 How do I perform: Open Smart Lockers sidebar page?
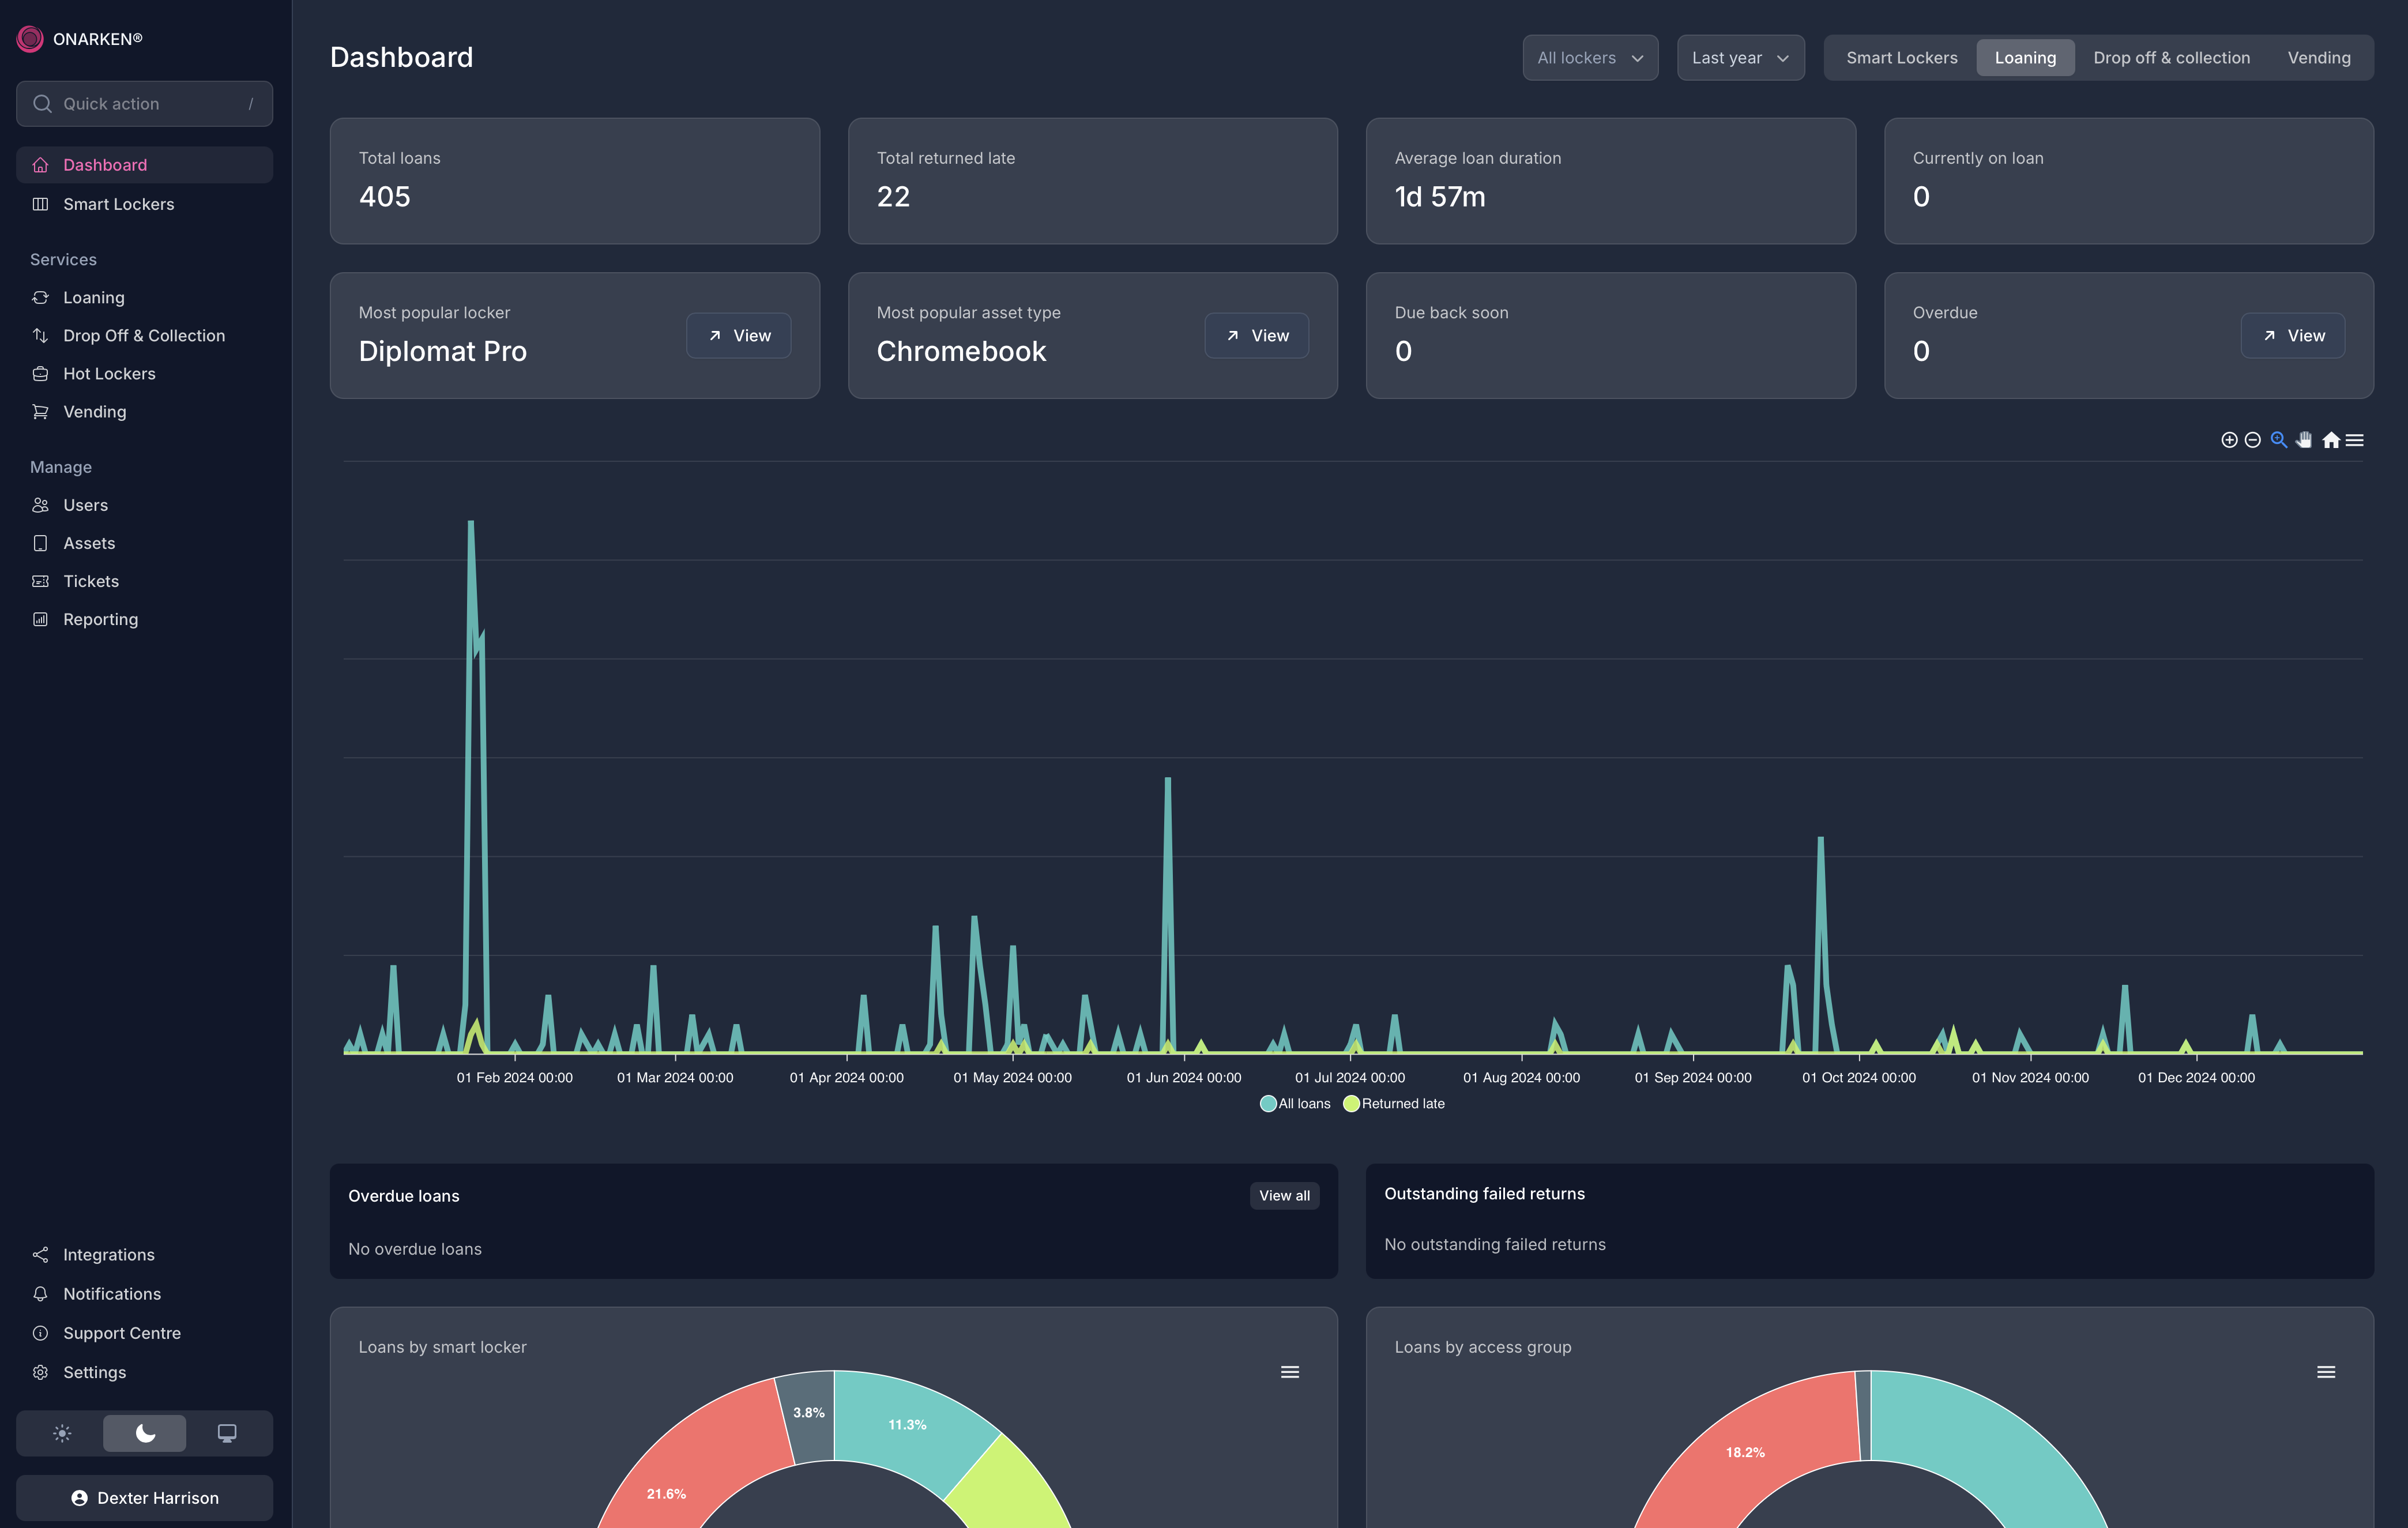145,204
